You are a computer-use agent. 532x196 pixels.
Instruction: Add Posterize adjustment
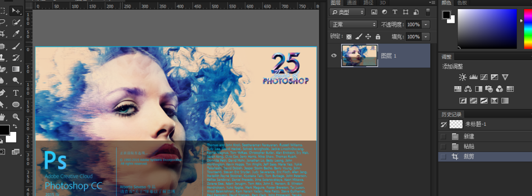click(x=473, y=100)
